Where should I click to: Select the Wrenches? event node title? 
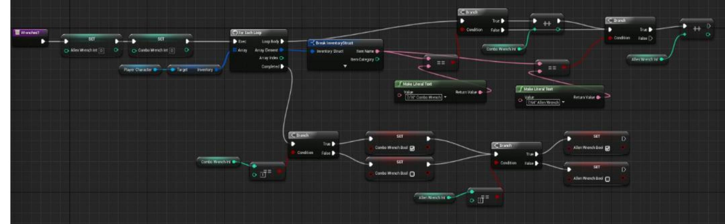click(x=30, y=33)
